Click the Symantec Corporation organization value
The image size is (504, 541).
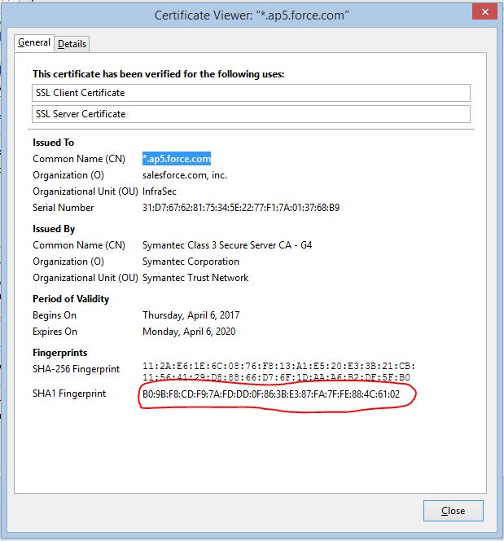pos(191,262)
